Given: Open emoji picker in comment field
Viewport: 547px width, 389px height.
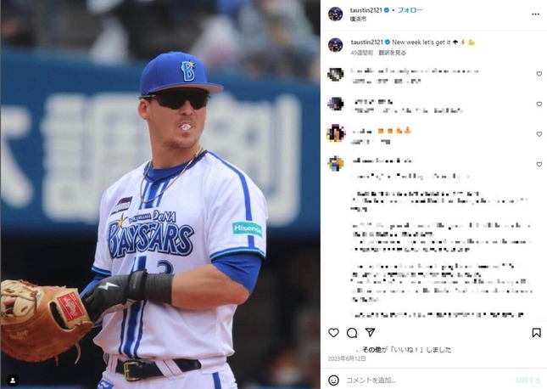Looking at the screenshot, I should pyautogui.click(x=333, y=380).
